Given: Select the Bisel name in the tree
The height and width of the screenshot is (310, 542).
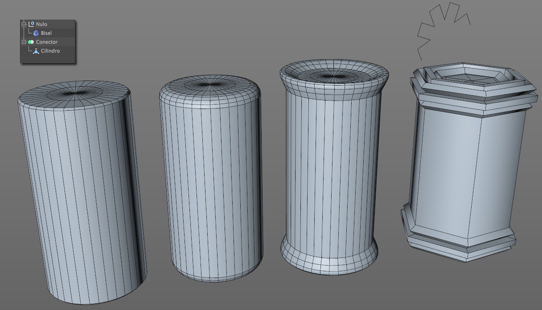Looking at the screenshot, I should tap(46, 33).
